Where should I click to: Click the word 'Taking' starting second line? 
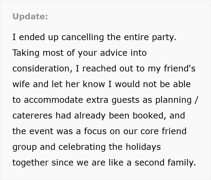click(26, 53)
